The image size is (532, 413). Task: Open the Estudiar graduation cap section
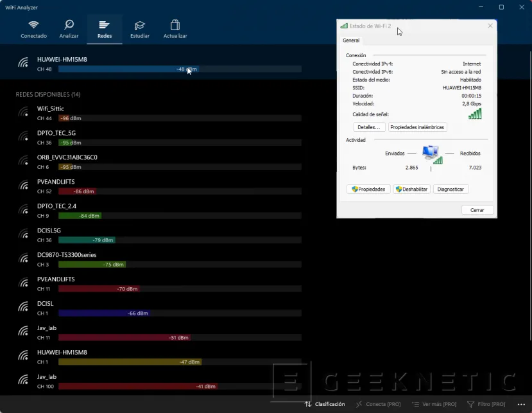139,29
